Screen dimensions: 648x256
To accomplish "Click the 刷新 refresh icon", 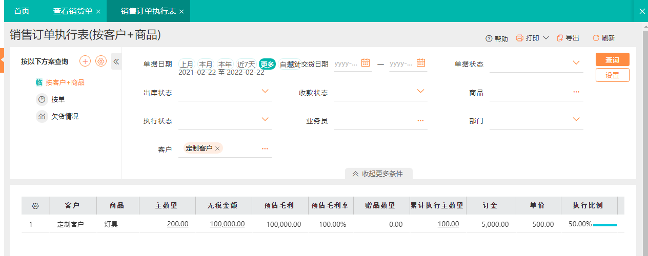I will (x=596, y=38).
